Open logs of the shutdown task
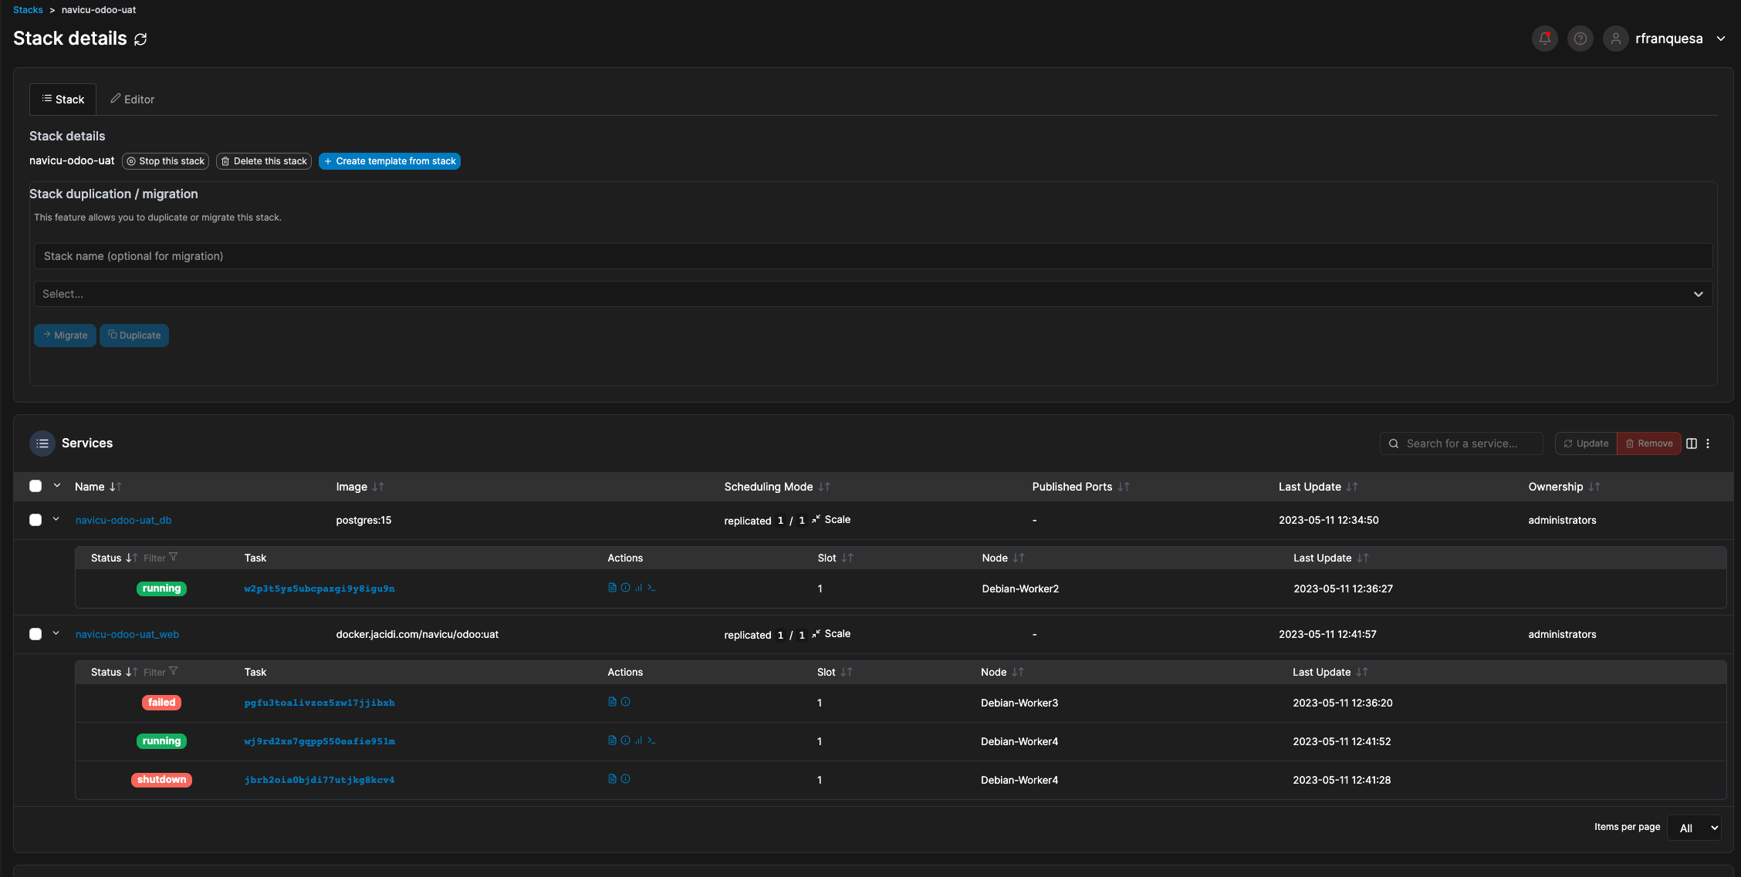The width and height of the screenshot is (1741, 877). (612, 779)
